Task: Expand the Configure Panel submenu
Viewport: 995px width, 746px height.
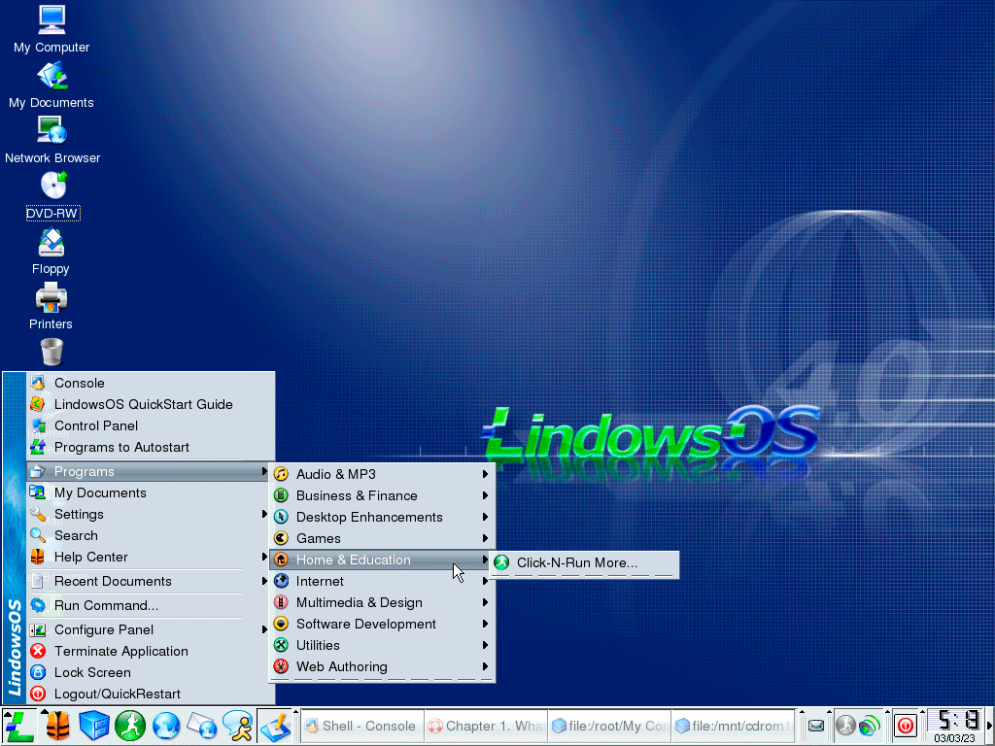Action: [151, 629]
